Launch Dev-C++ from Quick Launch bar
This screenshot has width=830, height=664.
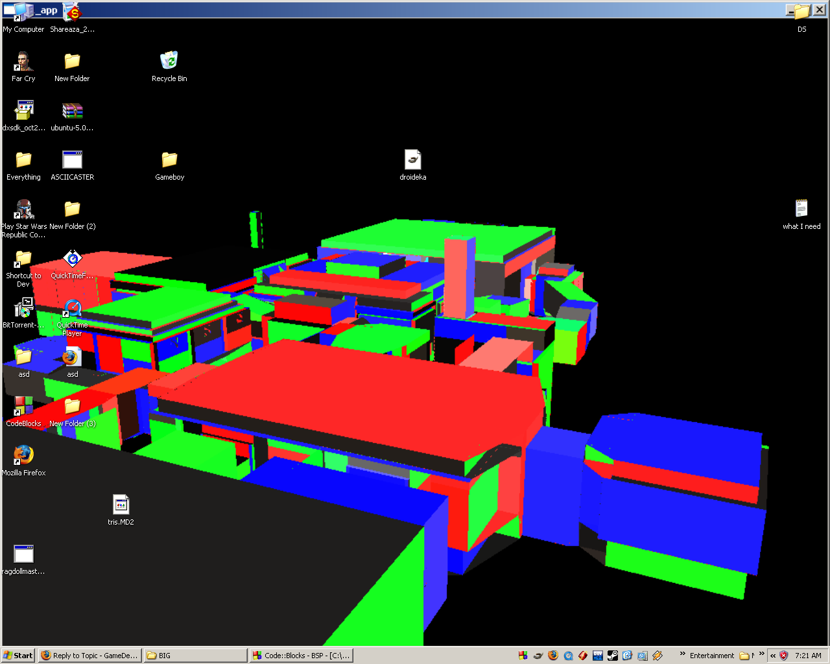point(598,656)
